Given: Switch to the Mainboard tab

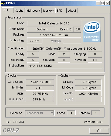Looking at the screenshot, I should pyautogui.click(x=33, y=11).
